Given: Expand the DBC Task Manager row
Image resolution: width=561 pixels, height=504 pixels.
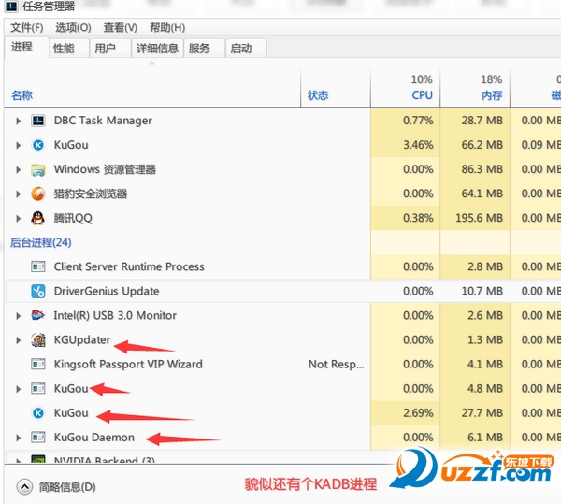Looking at the screenshot, I should click(x=19, y=121).
